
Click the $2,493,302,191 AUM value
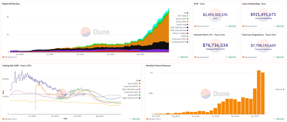point(215,15)
